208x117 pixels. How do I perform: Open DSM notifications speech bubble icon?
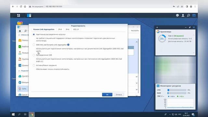[x=177, y=15]
